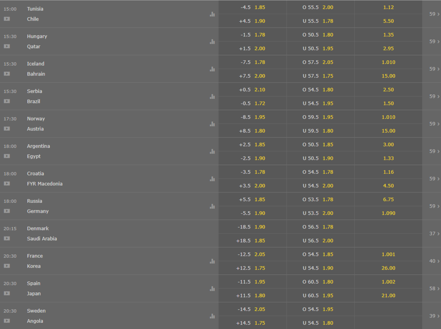
Task: Open stats chart for Hungary vs Qatar
Action: click(213, 41)
